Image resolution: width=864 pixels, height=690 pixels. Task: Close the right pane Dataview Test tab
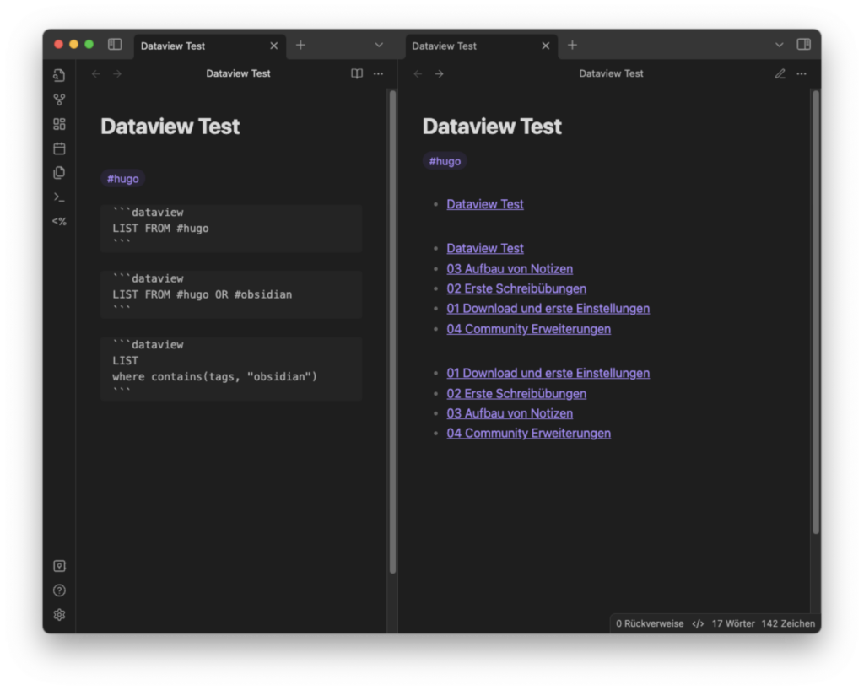546,46
